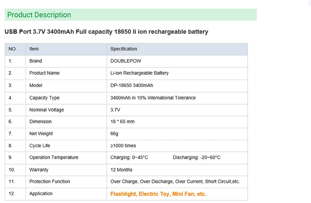Image resolution: width=311 pixels, height=203 pixels.
Task: Click the 12 Months warranty value
Action: click(121, 170)
